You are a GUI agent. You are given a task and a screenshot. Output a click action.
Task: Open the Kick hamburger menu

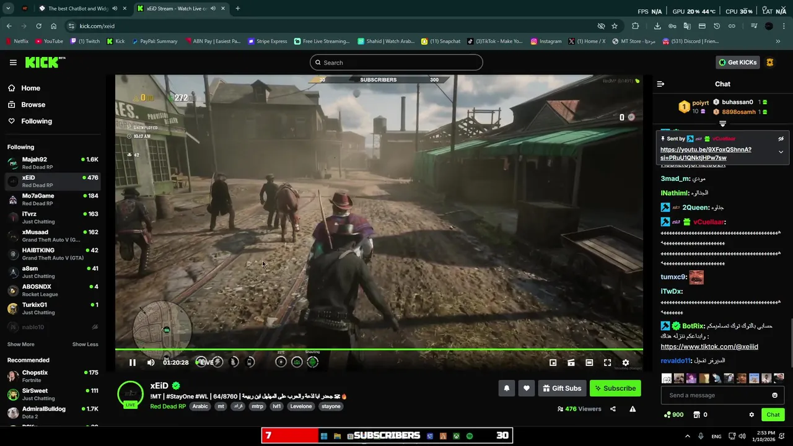[13, 63]
